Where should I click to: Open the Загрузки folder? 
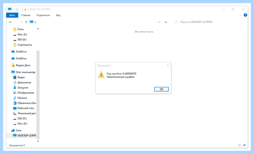[x=23, y=88]
